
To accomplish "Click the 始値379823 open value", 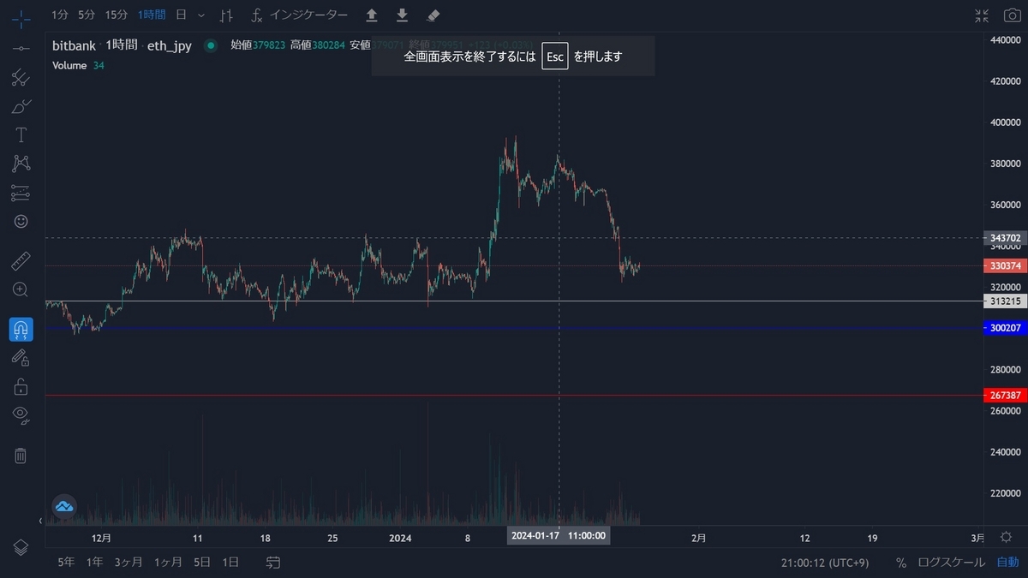I will pyautogui.click(x=258, y=45).
